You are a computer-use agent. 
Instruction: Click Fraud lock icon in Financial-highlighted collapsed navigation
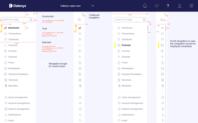pos(162,62)
